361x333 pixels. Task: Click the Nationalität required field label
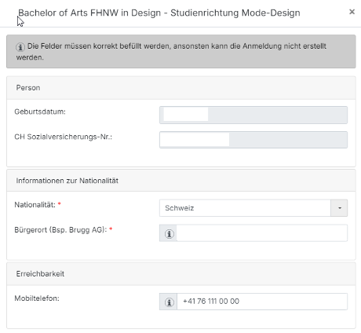point(38,205)
